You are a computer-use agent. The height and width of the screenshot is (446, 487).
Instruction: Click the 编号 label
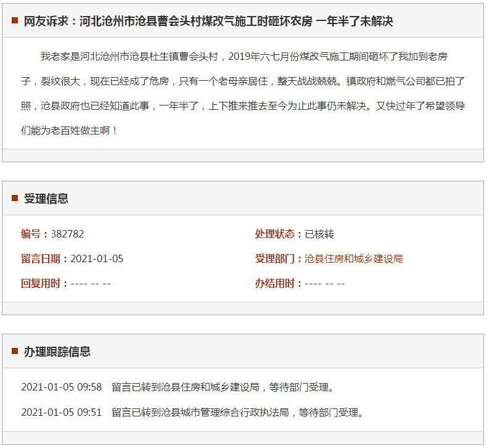(x=35, y=234)
